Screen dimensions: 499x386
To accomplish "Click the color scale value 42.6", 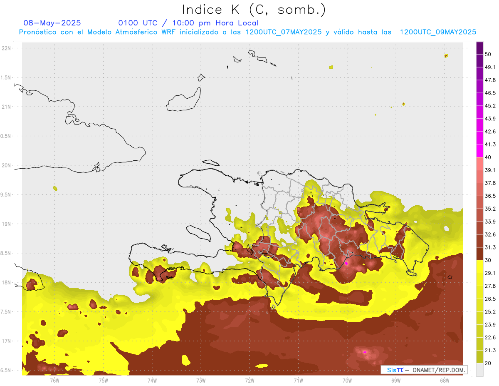I will coord(490,132).
